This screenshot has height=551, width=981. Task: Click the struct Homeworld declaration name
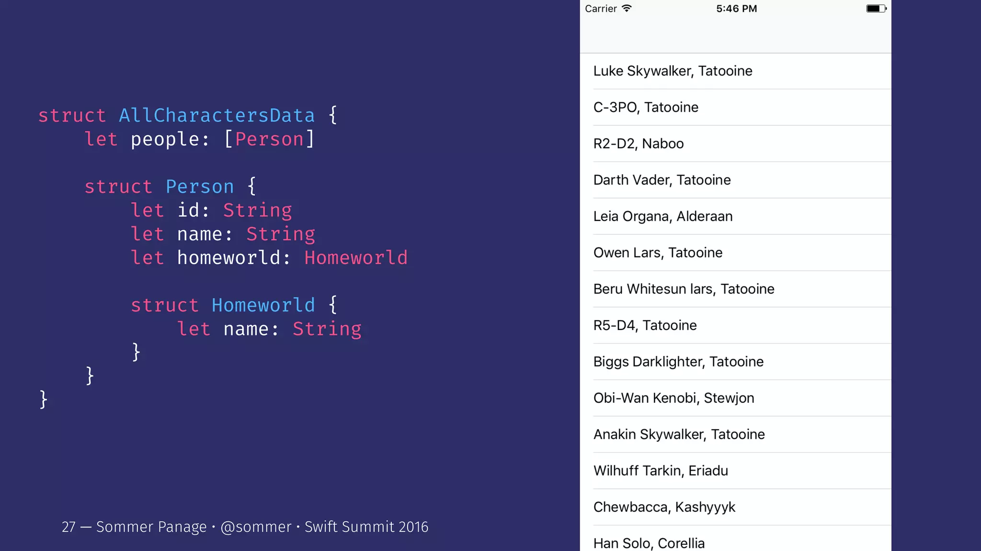point(263,305)
